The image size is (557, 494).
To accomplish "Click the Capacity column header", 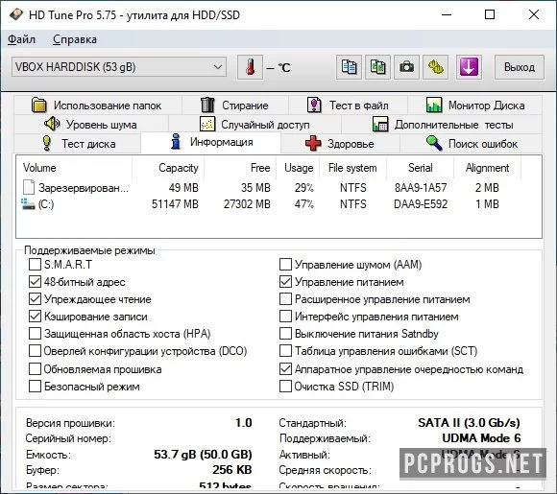I will (x=168, y=168).
